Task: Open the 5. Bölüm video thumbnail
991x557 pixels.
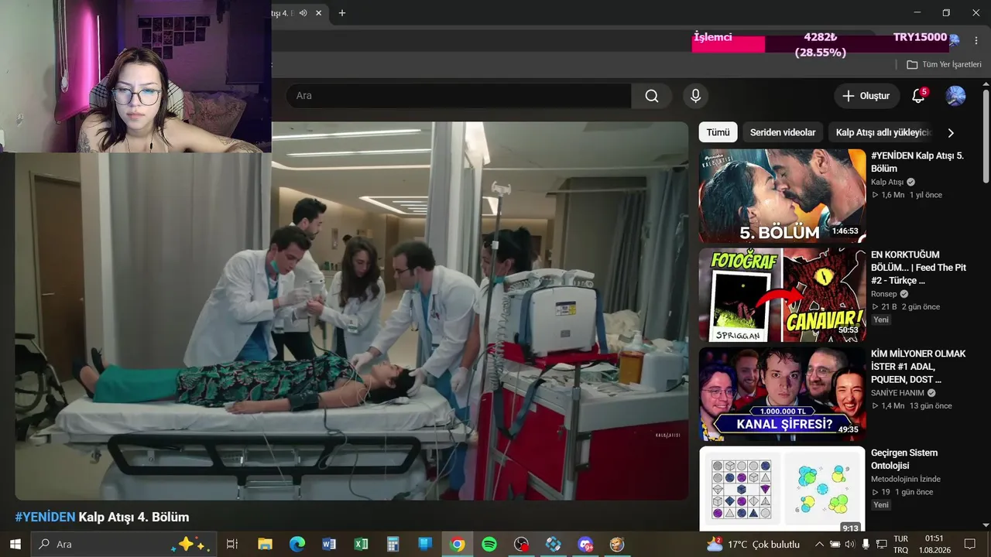Action: (782, 196)
